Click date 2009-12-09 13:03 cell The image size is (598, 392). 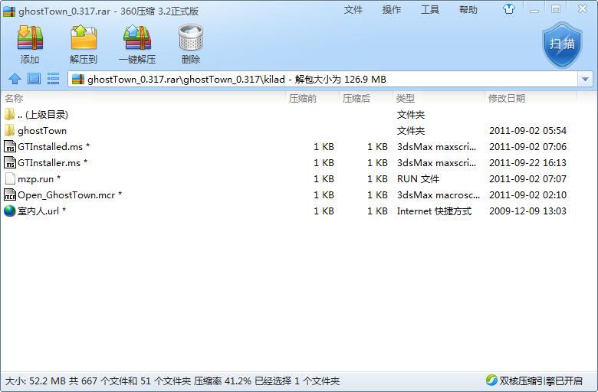(527, 211)
